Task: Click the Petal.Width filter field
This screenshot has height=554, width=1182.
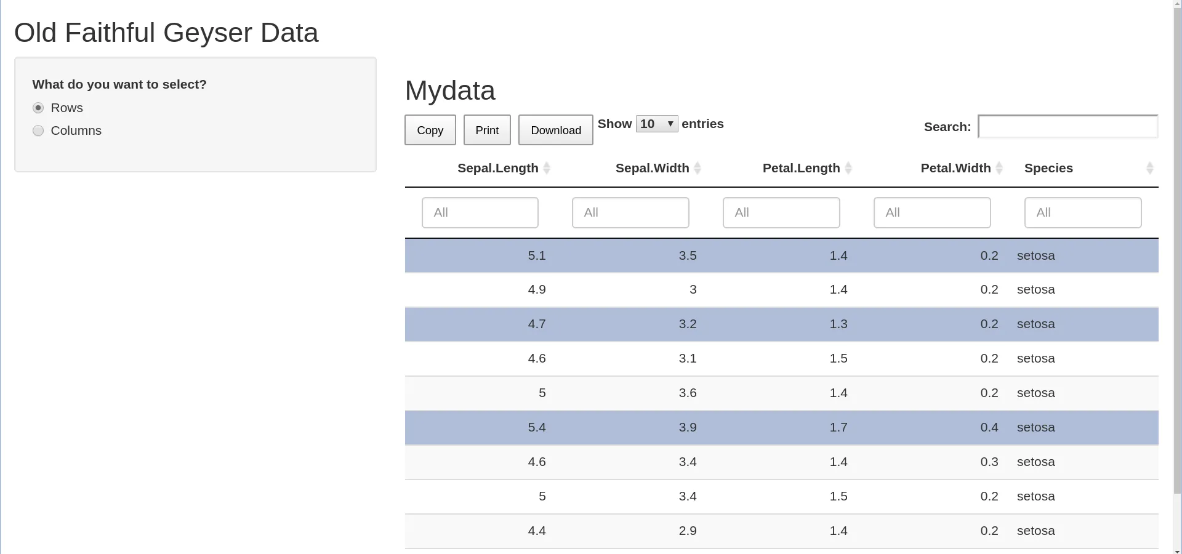Action: pyautogui.click(x=932, y=212)
